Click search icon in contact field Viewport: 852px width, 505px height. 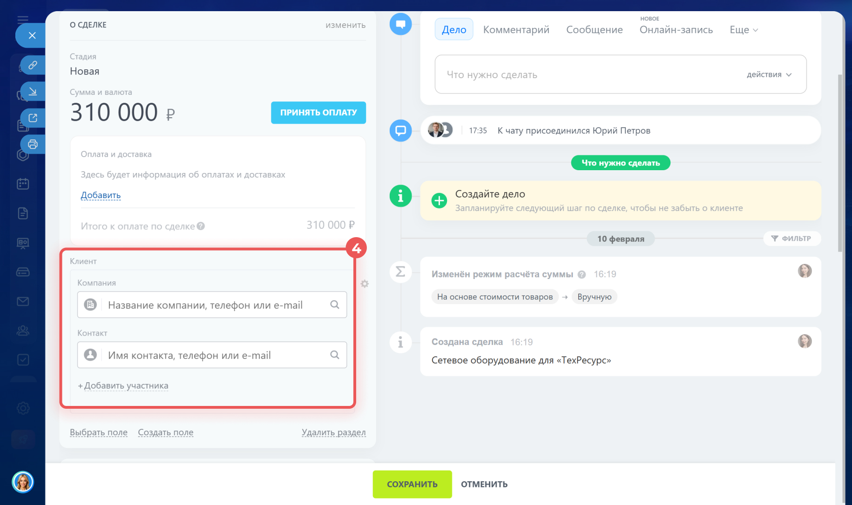pyautogui.click(x=334, y=355)
